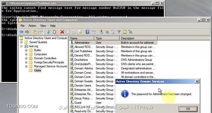The image size is (212, 113).
Task: Click the Add to group toolbar icon
Action: 130,32
